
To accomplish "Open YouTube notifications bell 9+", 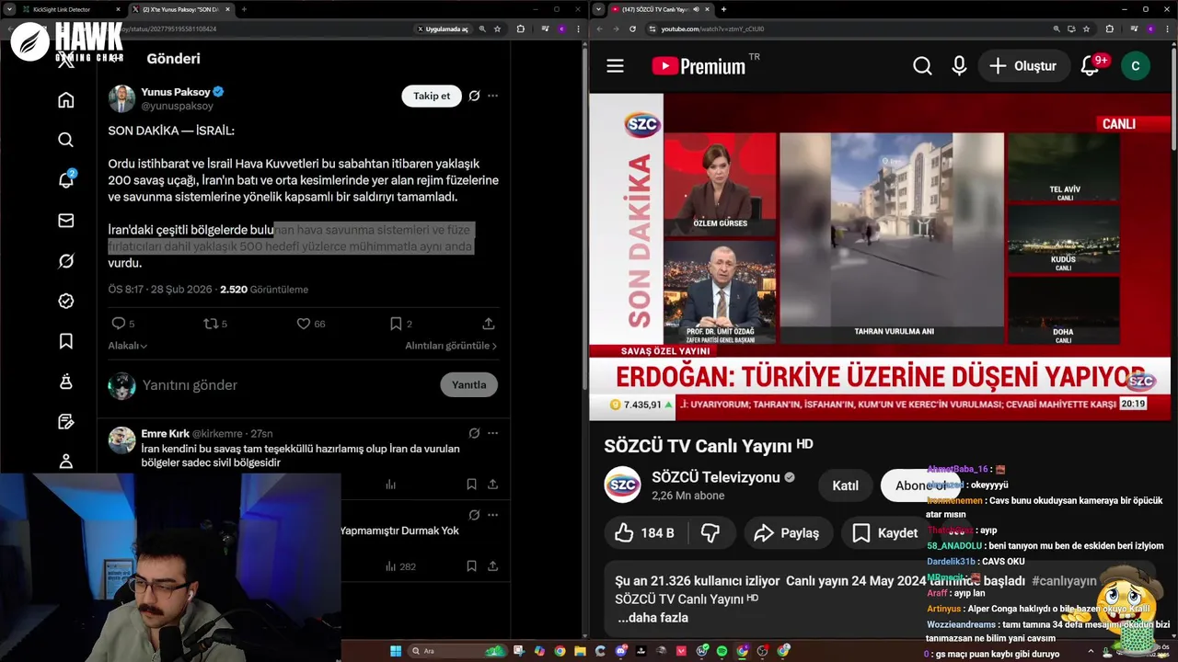I will click(1091, 66).
